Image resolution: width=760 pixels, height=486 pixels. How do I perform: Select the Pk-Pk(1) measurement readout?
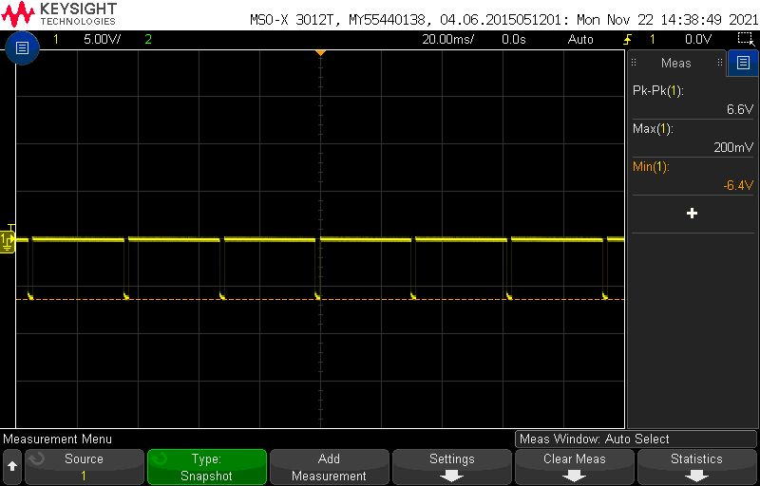coord(692,100)
